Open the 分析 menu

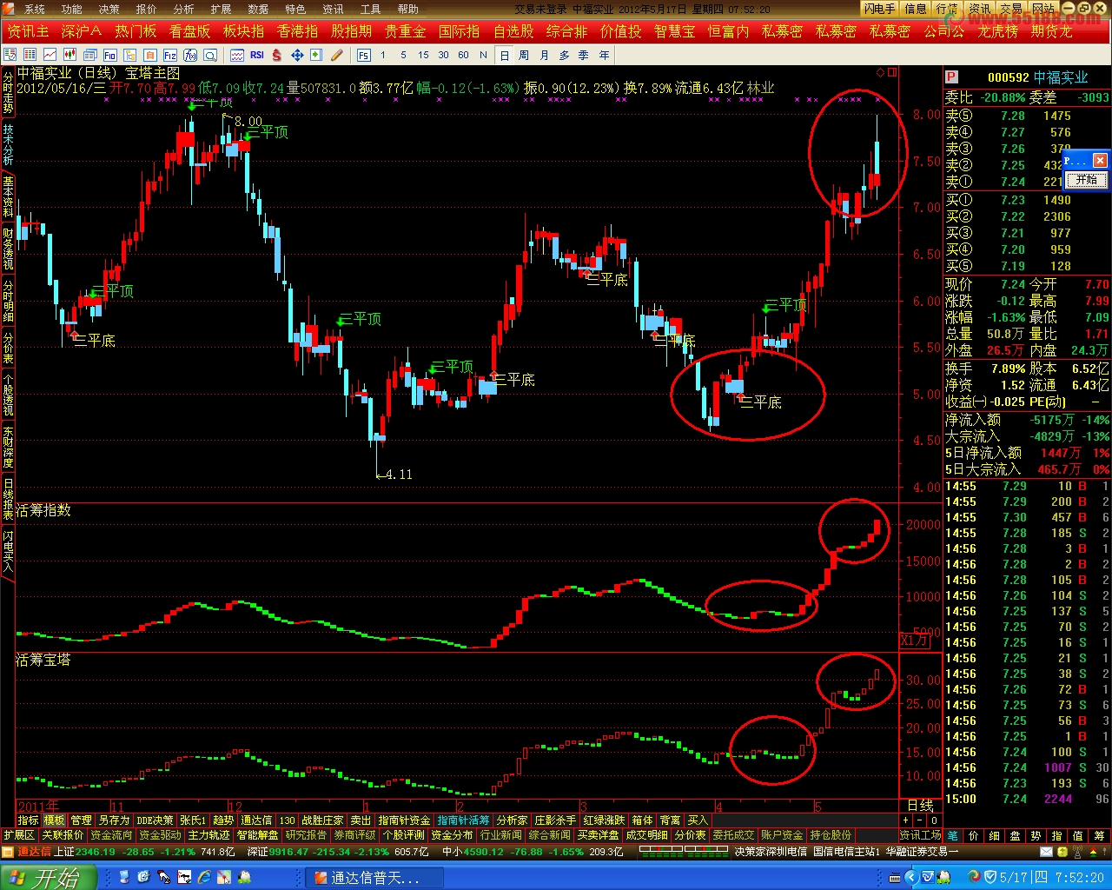coord(183,9)
